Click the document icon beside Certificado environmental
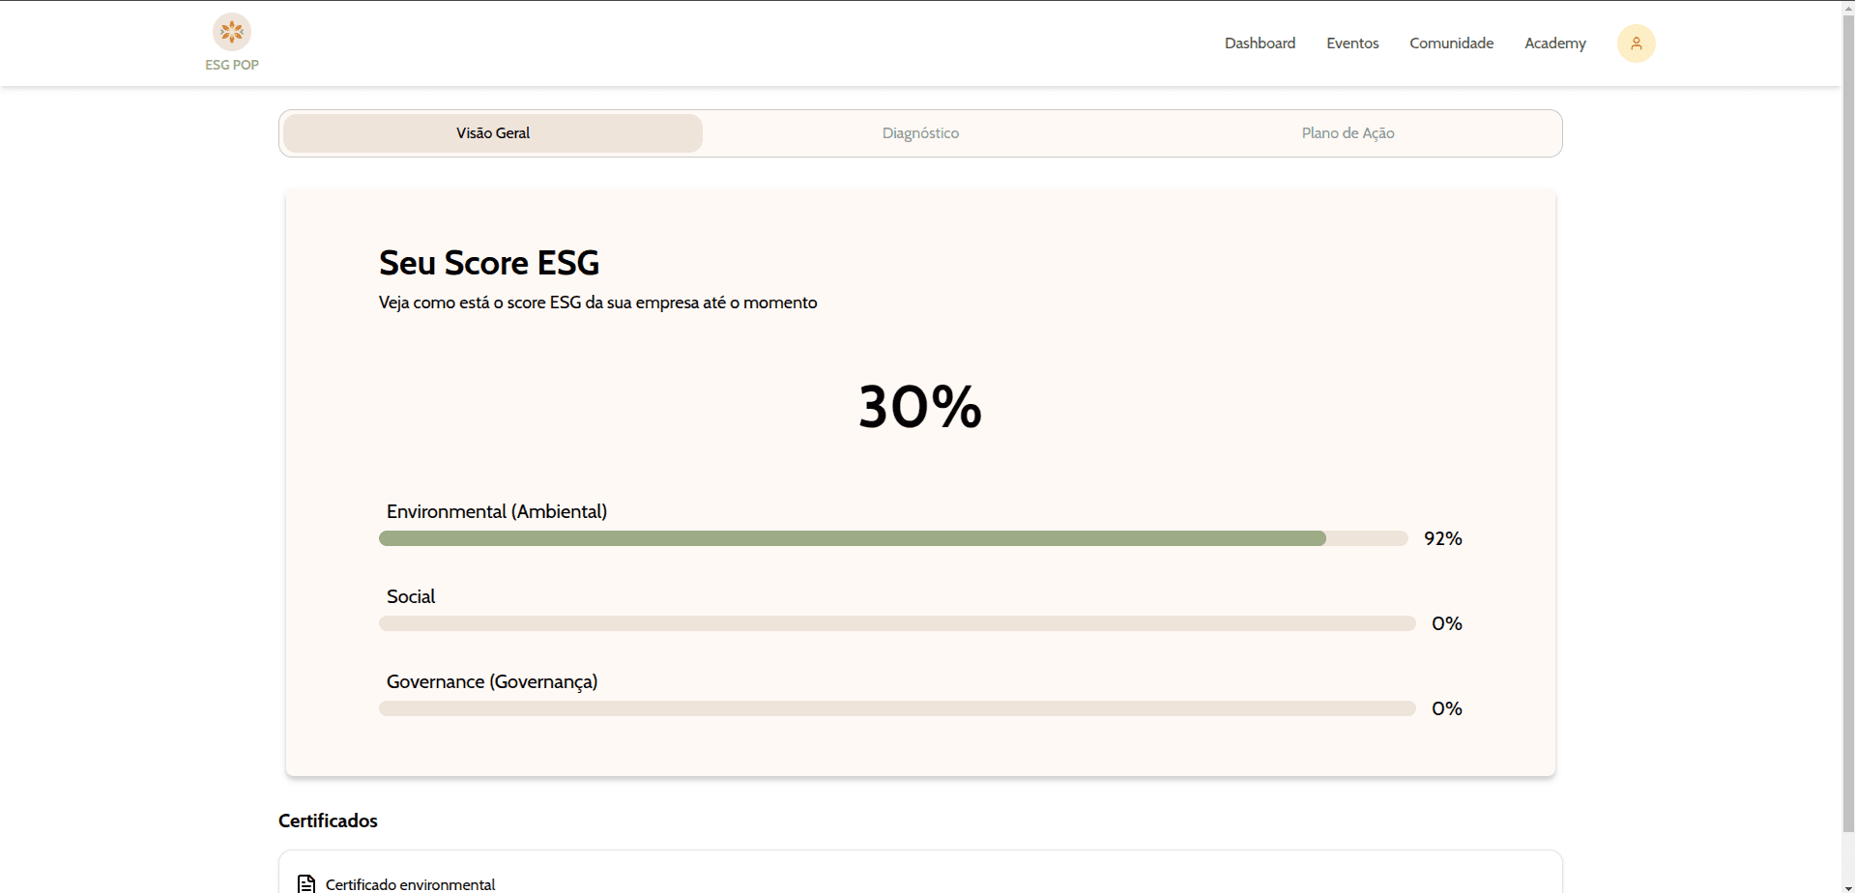1855x893 pixels. coord(306,883)
